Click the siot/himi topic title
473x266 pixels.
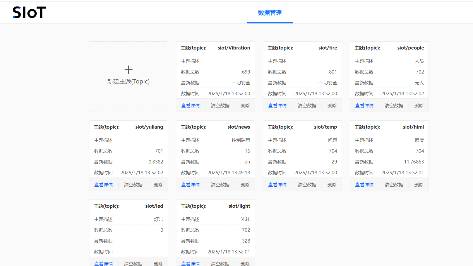click(413, 127)
